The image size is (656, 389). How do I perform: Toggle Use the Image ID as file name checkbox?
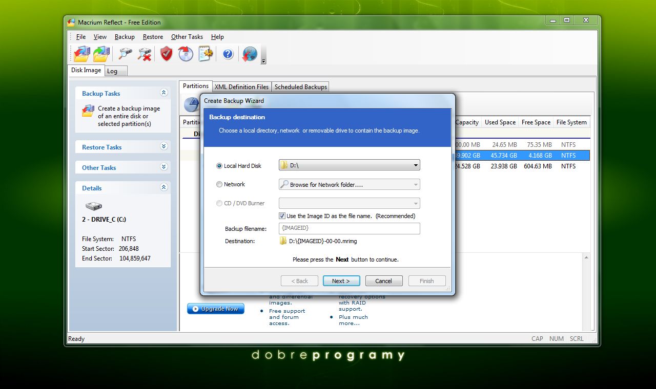point(282,216)
